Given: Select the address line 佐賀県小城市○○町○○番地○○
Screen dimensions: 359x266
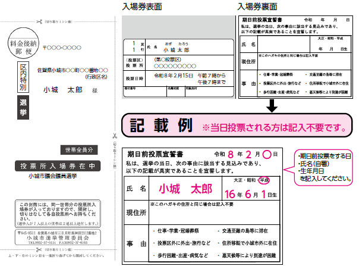Looking at the screenshot, I should tap(73, 70).
